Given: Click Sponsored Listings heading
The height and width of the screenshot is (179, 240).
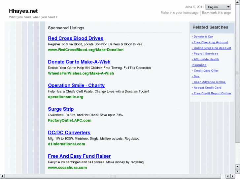Looking at the screenshot, I should pos(66,28).
